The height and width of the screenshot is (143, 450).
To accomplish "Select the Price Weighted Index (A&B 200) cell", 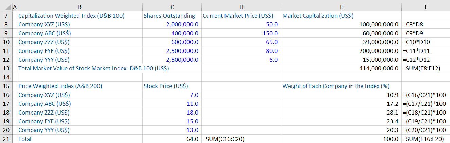I will click(60, 86).
